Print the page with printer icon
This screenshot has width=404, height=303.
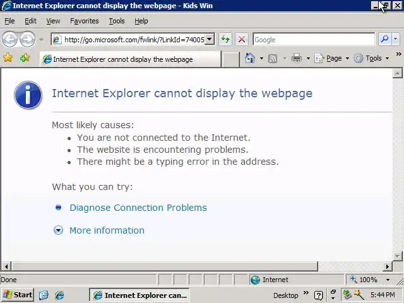click(x=297, y=58)
